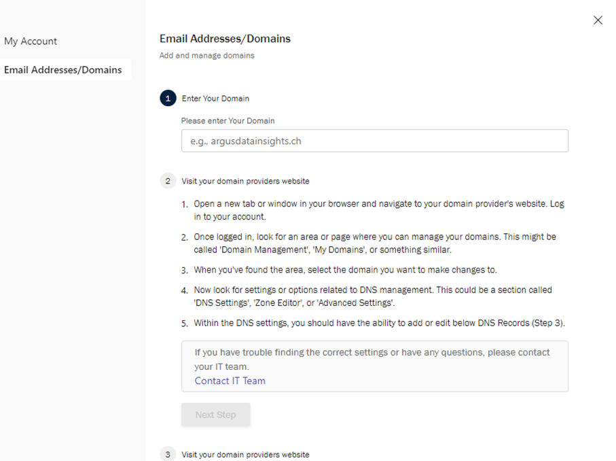
Task: Click instruction 4 about DNS Settings
Action: (372, 296)
